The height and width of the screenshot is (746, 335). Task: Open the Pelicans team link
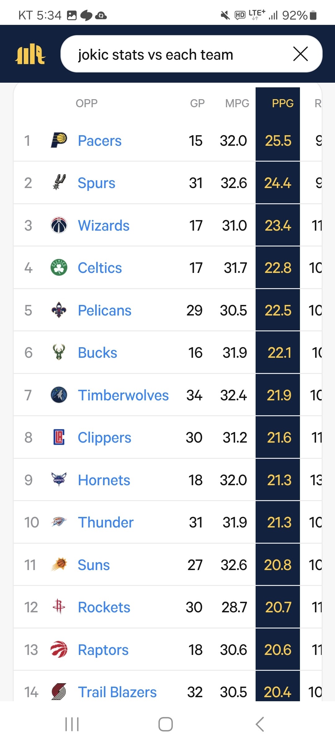coord(105,310)
